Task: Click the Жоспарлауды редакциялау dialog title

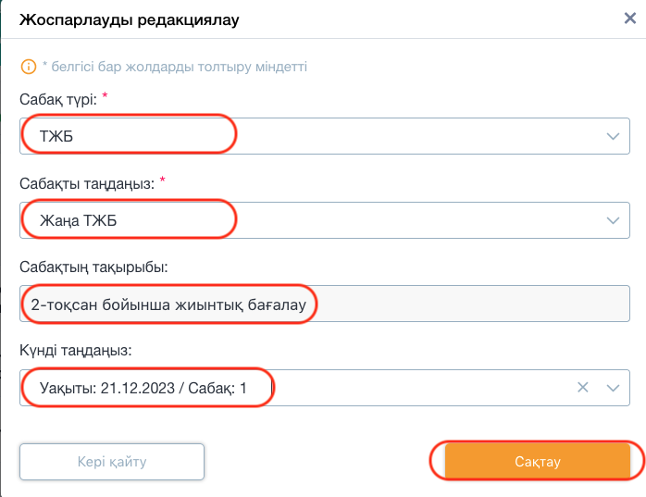Action: pos(130,19)
